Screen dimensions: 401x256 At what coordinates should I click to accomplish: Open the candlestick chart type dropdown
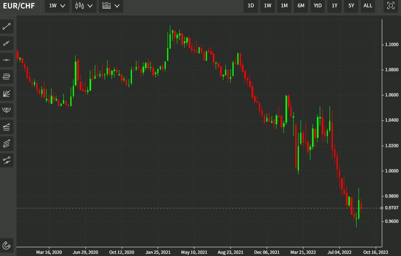pos(84,5)
